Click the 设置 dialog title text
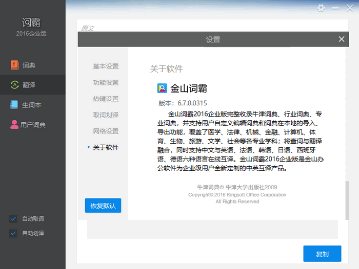 pos(213,39)
